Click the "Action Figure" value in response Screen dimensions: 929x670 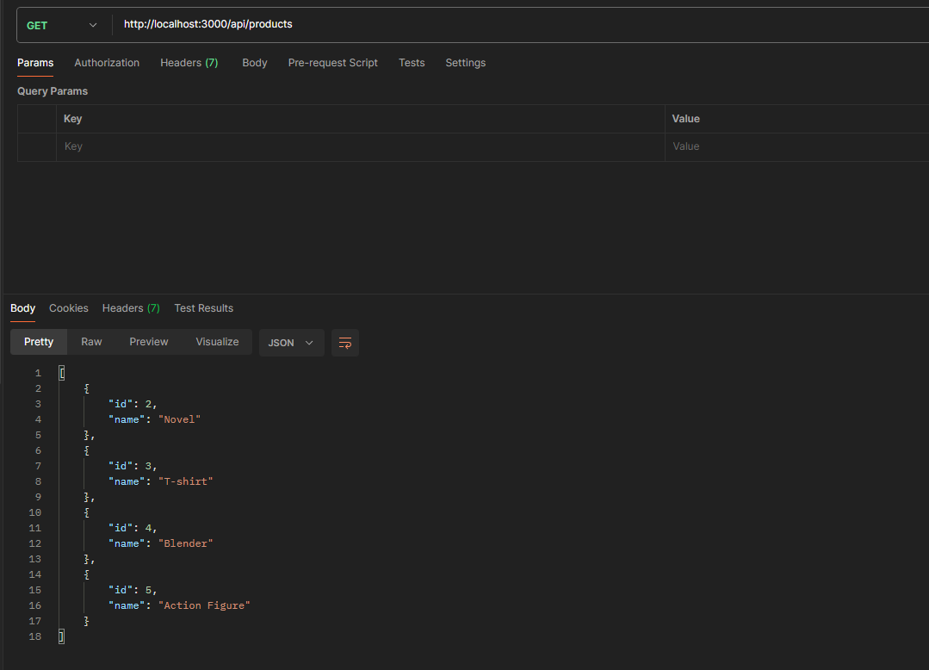point(204,605)
